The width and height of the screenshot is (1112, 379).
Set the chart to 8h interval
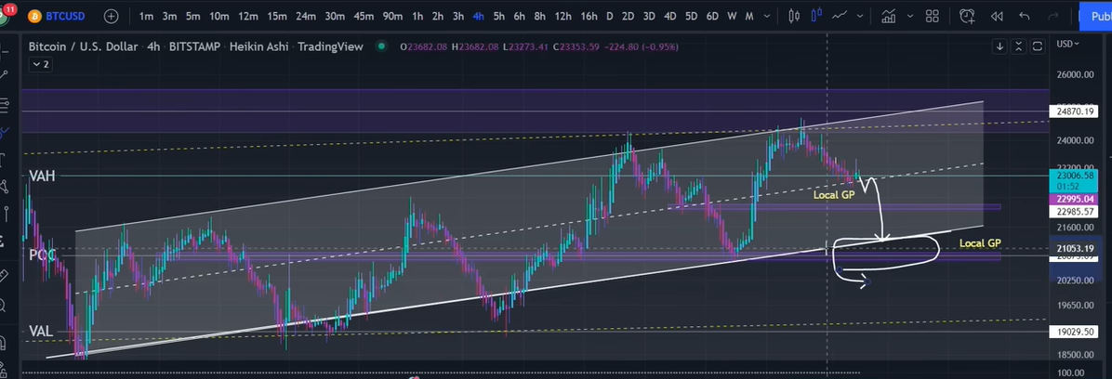pyautogui.click(x=540, y=16)
